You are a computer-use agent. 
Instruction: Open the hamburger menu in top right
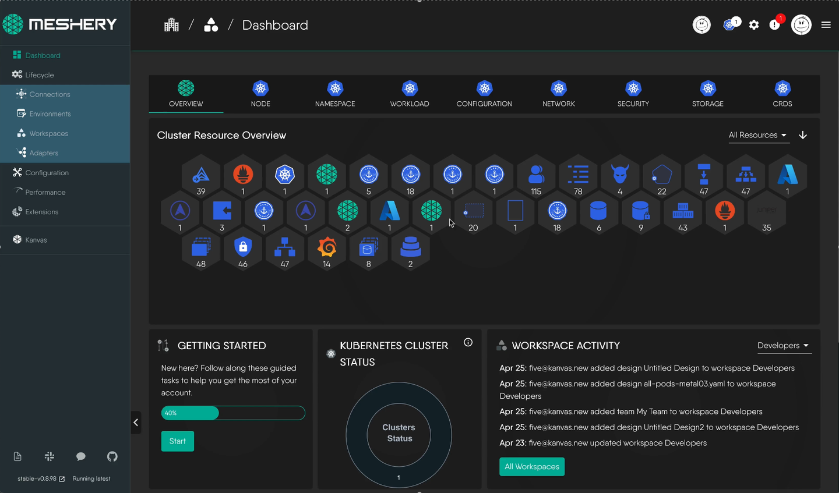pyautogui.click(x=826, y=25)
